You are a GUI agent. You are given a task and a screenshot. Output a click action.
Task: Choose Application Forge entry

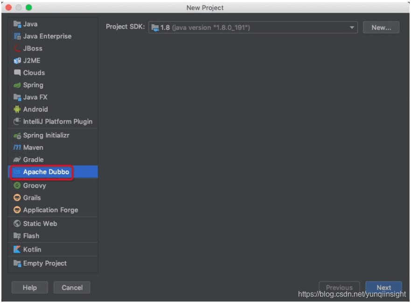[x=53, y=210]
